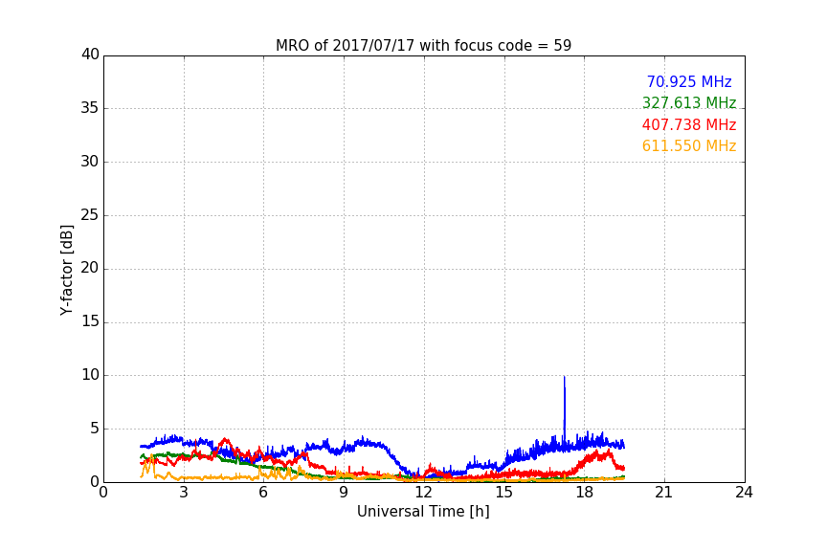Screen dimensions: 827x551
Task: Click the y-axis tick value 10
Action: [x=90, y=375]
